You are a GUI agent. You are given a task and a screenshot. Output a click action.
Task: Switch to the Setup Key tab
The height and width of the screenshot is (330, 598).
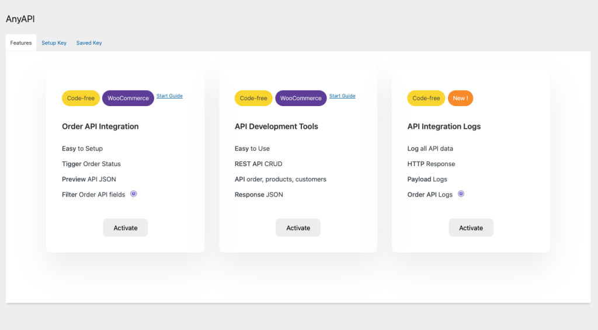(54, 43)
